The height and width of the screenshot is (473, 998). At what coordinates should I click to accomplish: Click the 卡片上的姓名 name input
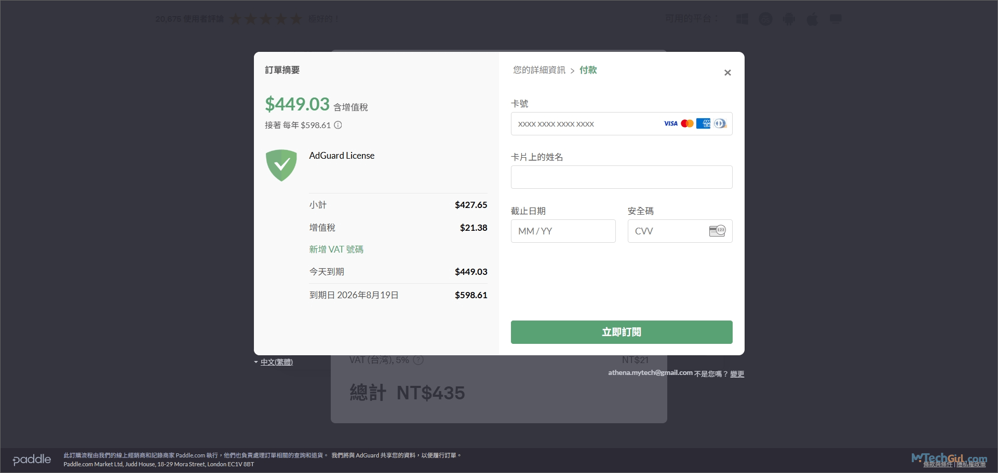621,177
